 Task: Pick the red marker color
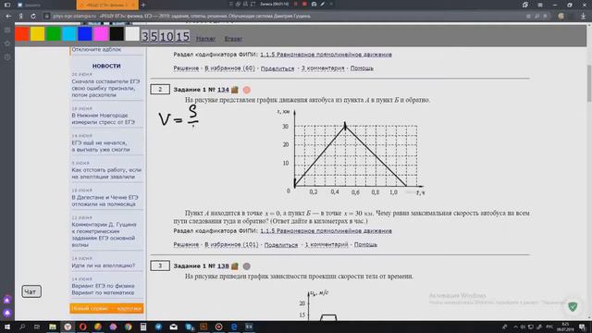pos(22,34)
